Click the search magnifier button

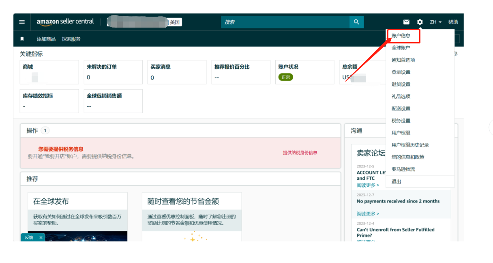pyautogui.click(x=356, y=22)
